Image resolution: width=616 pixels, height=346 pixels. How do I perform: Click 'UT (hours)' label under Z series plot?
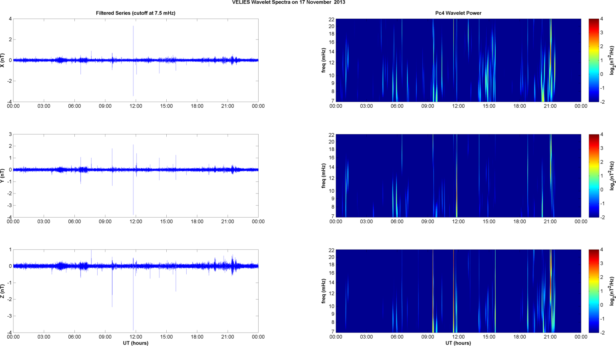click(x=135, y=343)
